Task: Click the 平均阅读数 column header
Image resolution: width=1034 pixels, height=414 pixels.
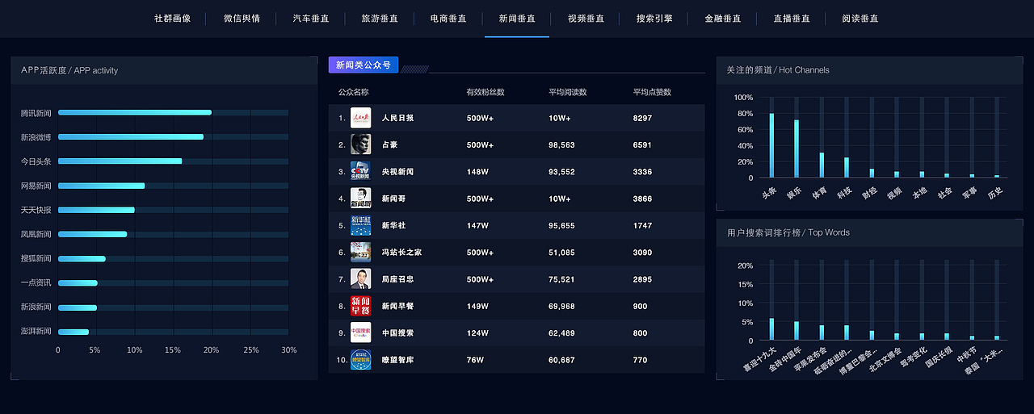Action: (568, 92)
